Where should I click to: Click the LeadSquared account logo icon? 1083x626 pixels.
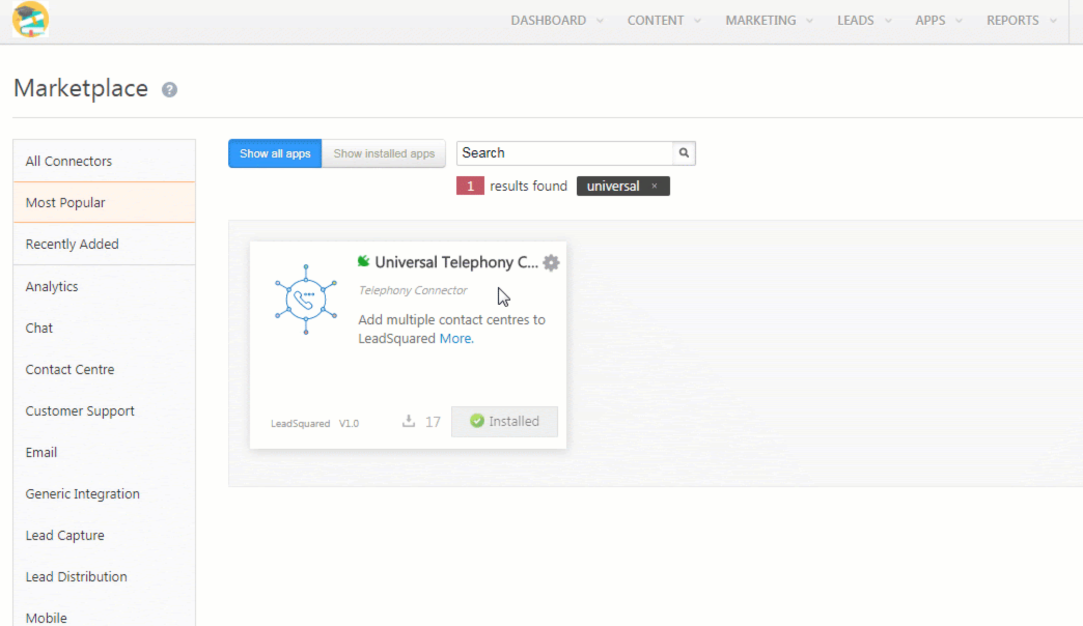point(31,19)
